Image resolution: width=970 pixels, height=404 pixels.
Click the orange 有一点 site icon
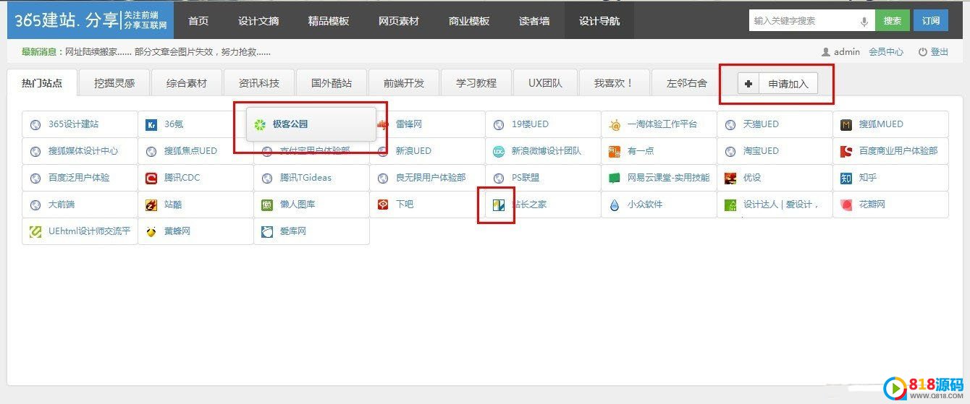coord(615,151)
